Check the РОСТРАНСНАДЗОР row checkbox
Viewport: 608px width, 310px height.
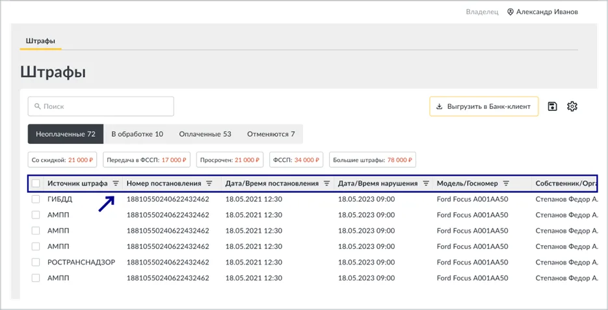pos(36,262)
